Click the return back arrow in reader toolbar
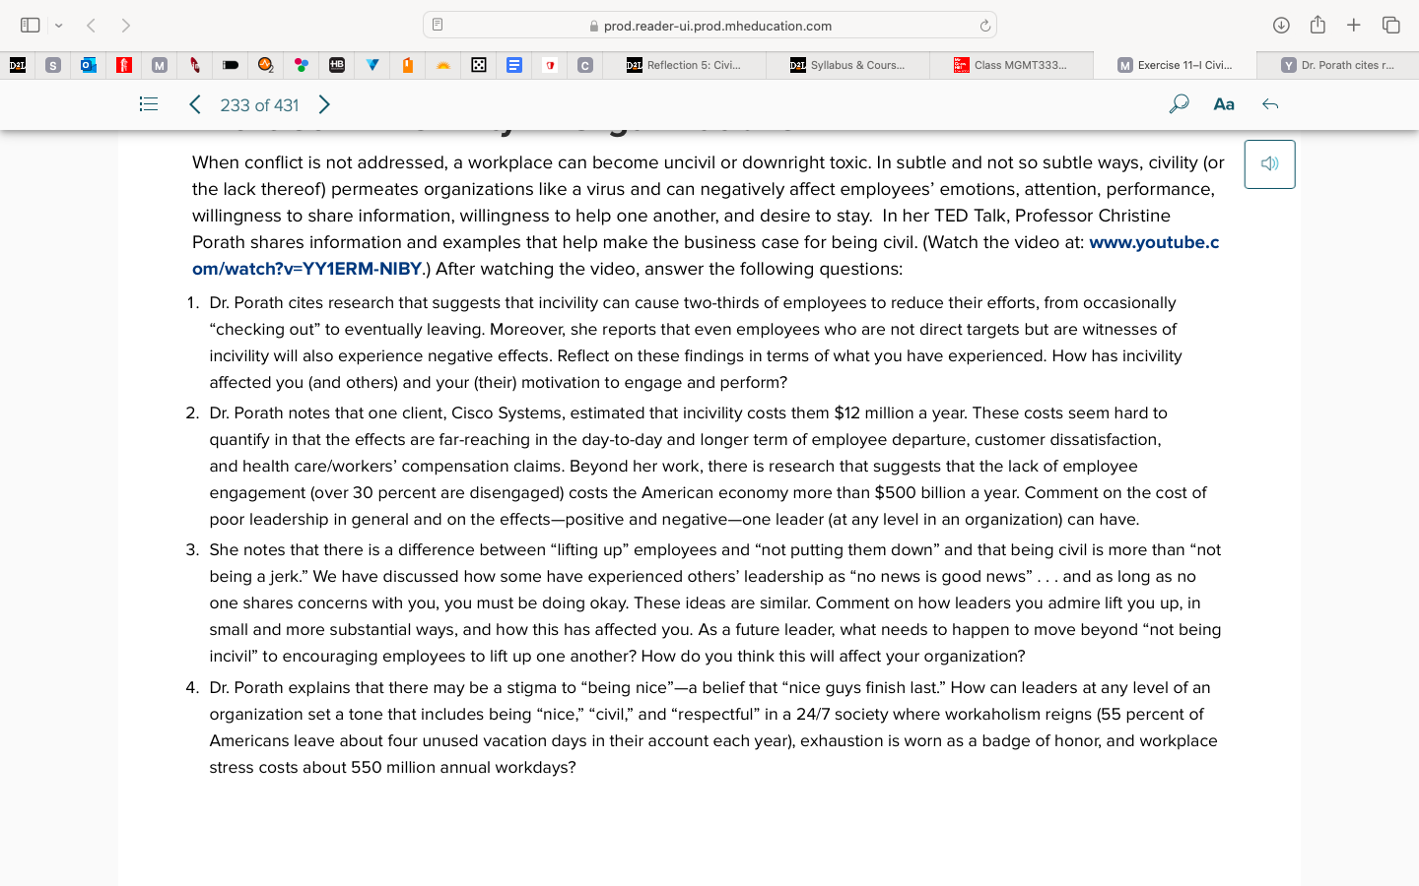This screenshot has height=886, width=1419. tap(1270, 104)
